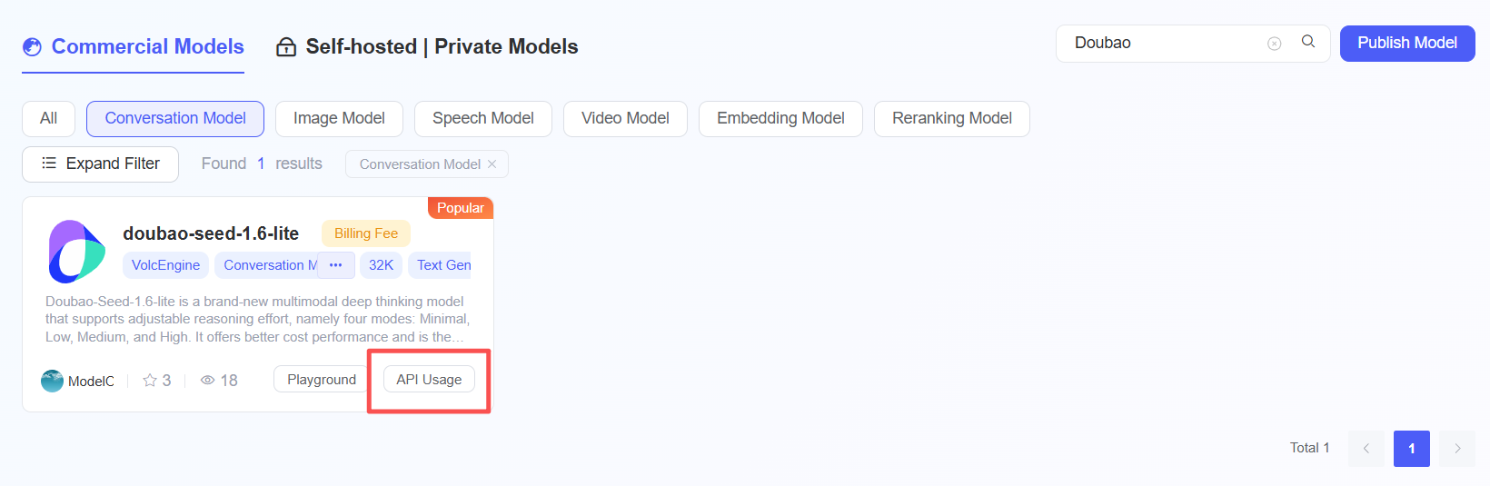Image resolution: width=1490 pixels, height=486 pixels.
Task: Show more tags via ellipsis icon
Action: pyautogui.click(x=335, y=265)
